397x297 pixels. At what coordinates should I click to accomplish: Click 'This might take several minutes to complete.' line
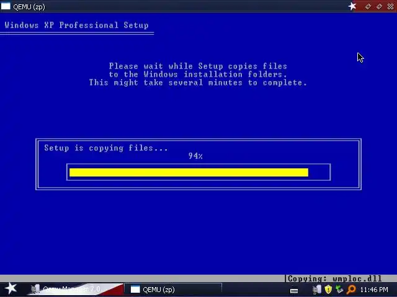(x=198, y=83)
